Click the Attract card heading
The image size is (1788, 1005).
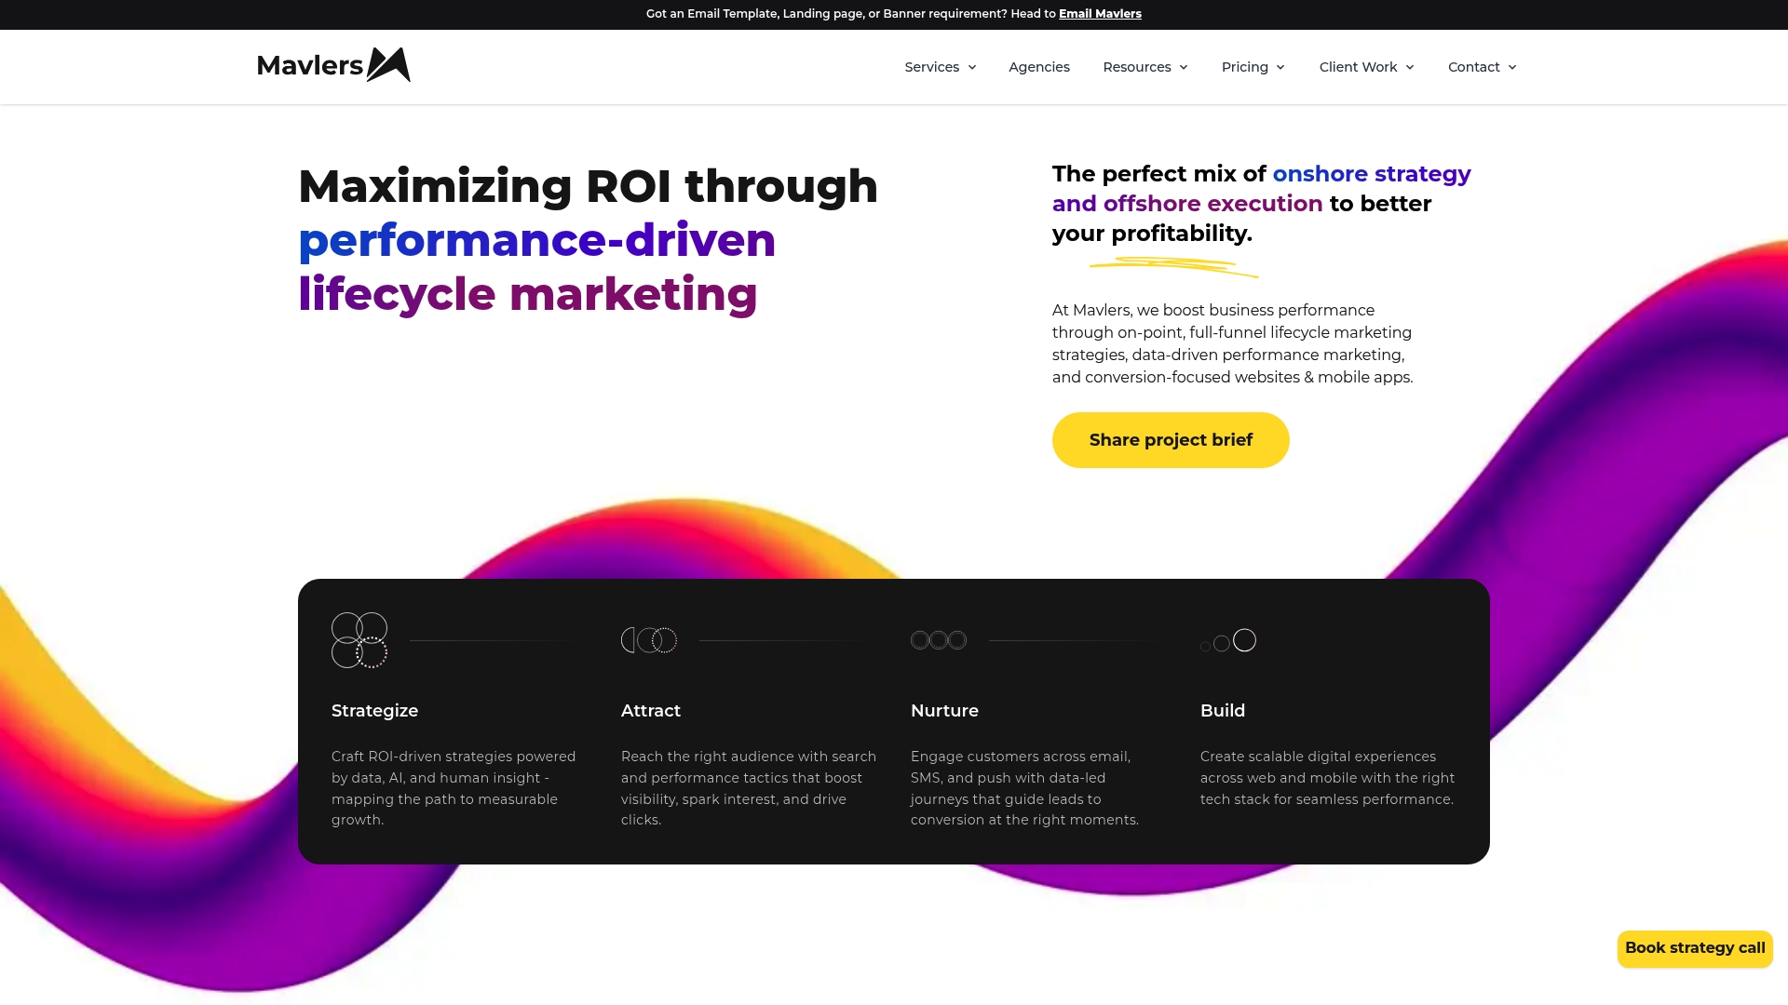[x=651, y=711]
